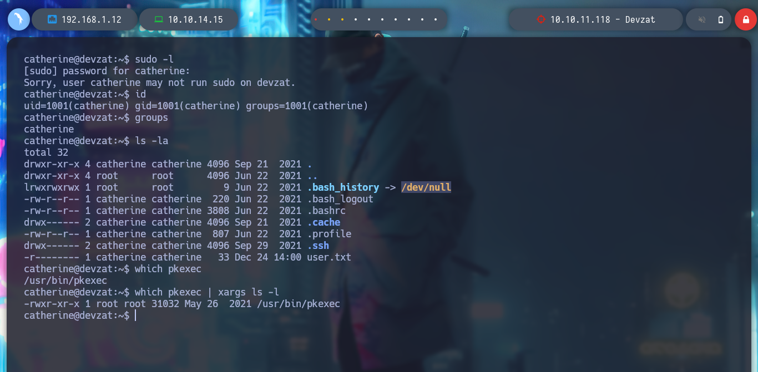Click the .profile file name
Viewport: 758px width, 372px height.
(x=329, y=234)
